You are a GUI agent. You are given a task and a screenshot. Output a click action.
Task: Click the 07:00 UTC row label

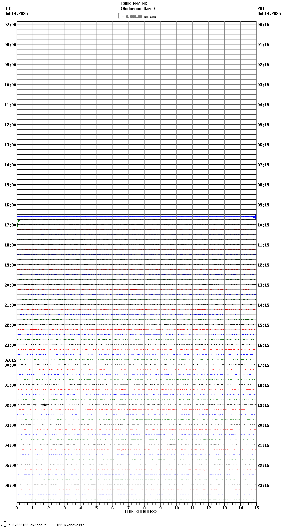pyautogui.click(x=10, y=25)
